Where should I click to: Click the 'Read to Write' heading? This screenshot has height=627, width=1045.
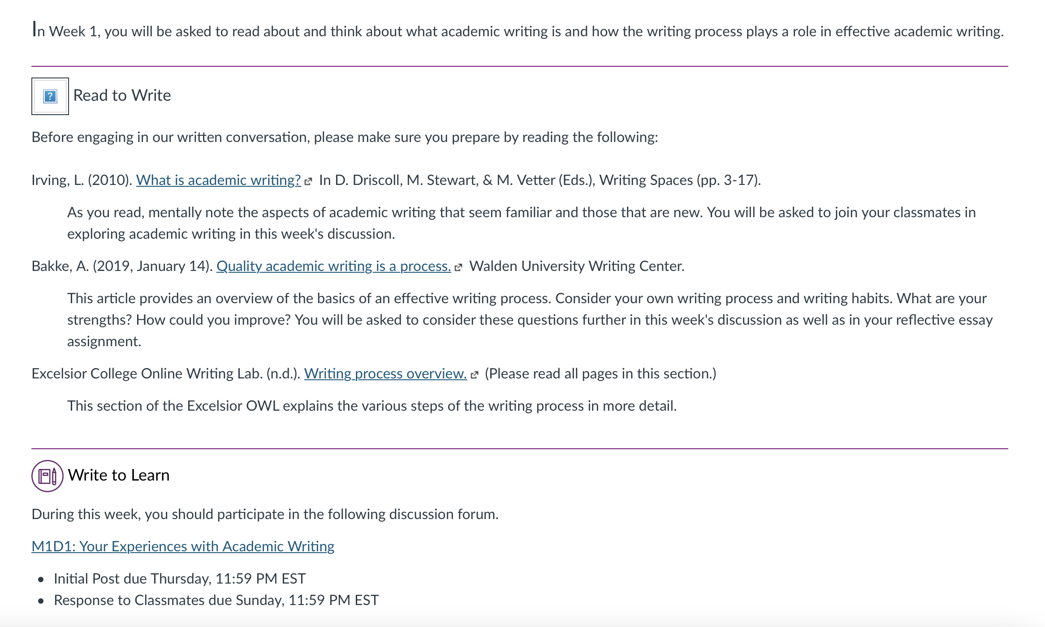(x=122, y=95)
